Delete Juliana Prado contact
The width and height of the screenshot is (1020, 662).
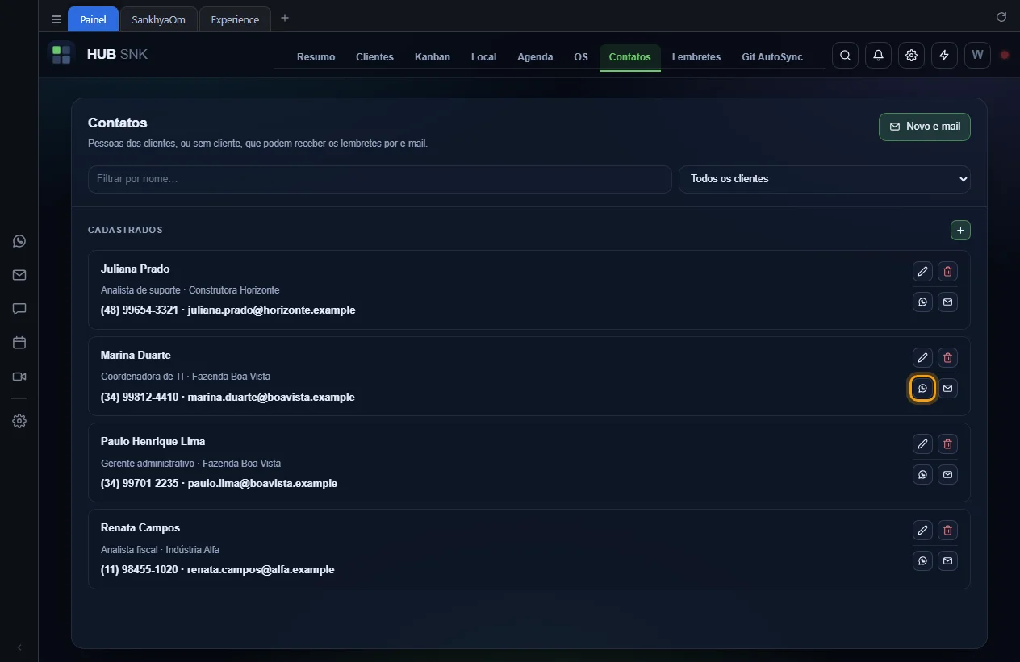(947, 272)
